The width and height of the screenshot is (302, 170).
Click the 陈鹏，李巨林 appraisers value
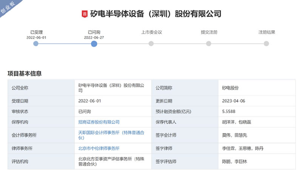pyautogui.click(x=234, y=162)
